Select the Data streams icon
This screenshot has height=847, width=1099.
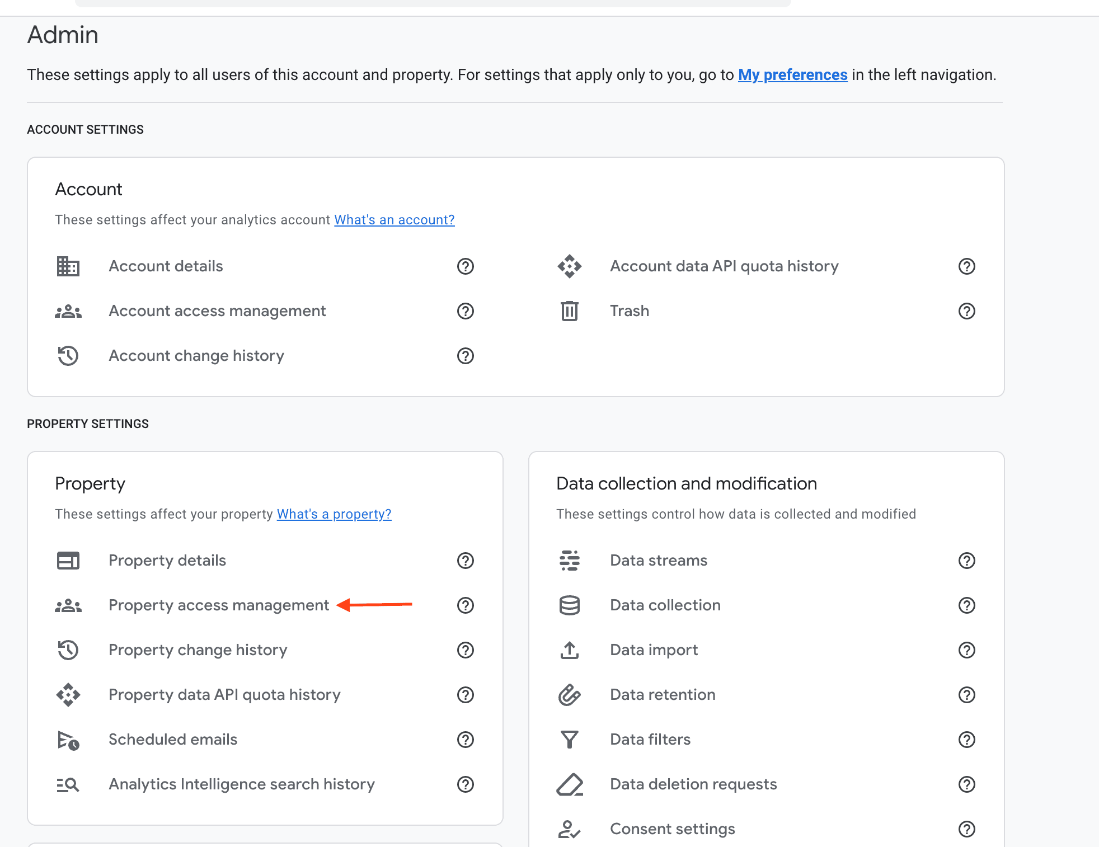tap(569, 560)
